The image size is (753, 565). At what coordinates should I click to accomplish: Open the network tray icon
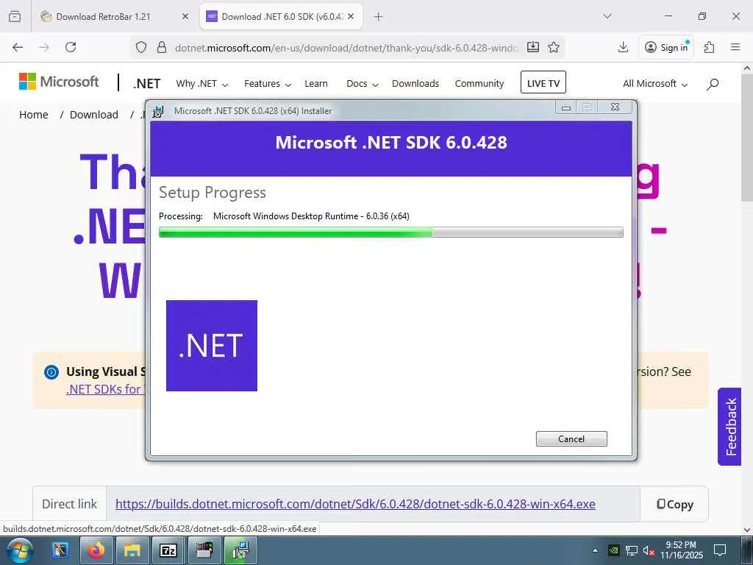point(632,550)
